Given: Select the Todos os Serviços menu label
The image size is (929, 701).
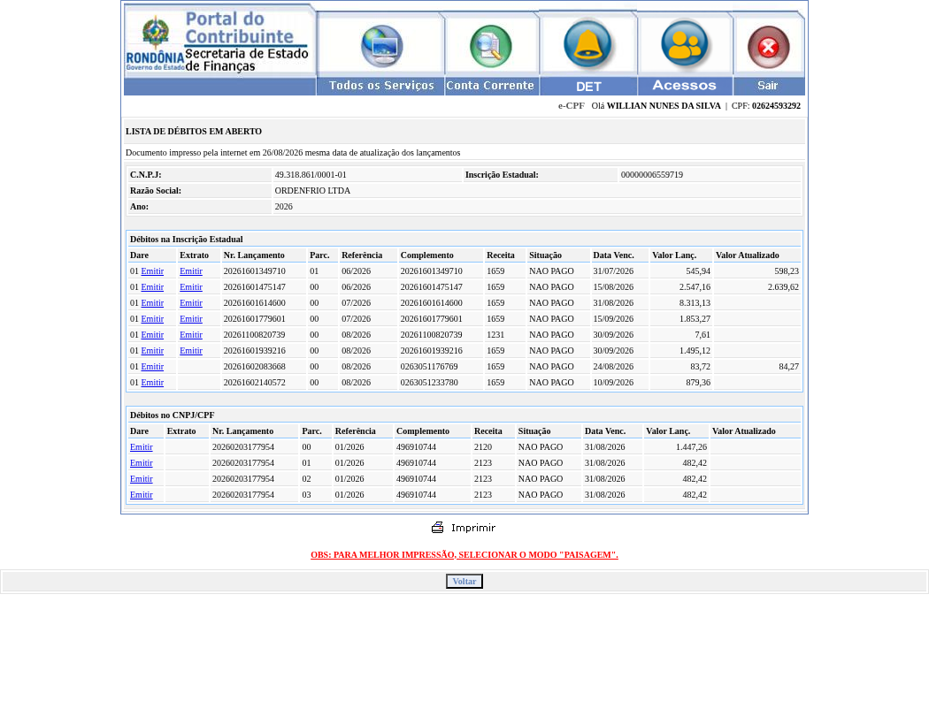Looking at the screenshot, I should point(381,86).
